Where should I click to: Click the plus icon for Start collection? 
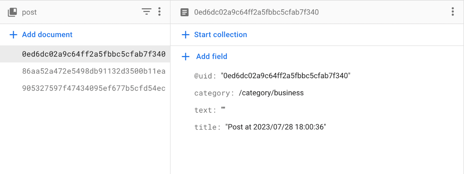tap(186, 35)
